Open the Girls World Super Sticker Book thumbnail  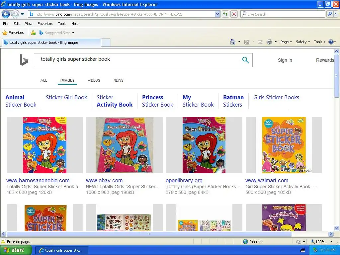(284, 217)
